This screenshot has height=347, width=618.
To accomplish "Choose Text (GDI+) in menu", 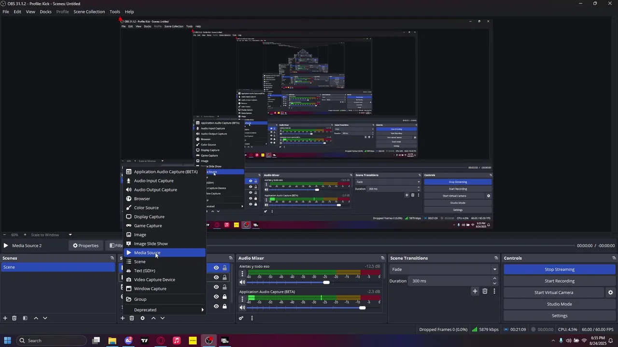I will 165,271.
